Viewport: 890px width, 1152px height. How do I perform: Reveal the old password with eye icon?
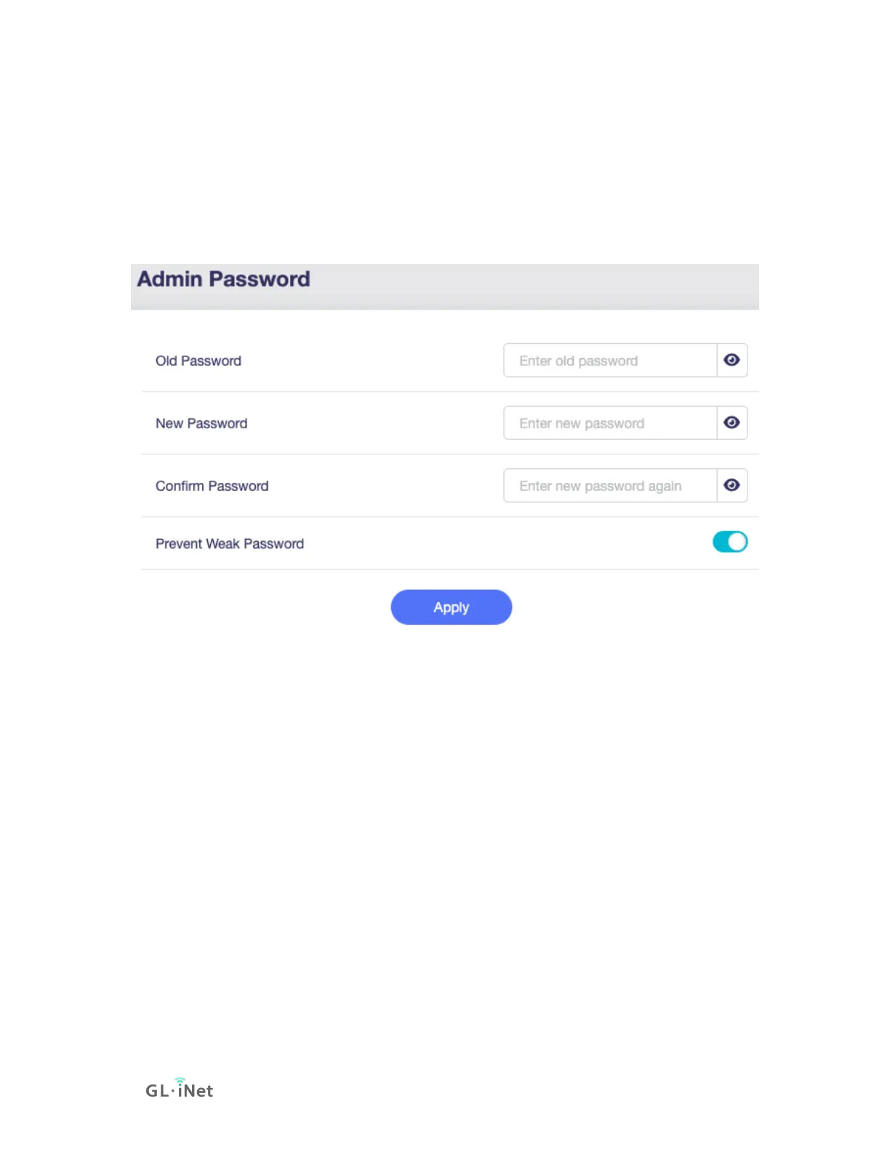731,360
